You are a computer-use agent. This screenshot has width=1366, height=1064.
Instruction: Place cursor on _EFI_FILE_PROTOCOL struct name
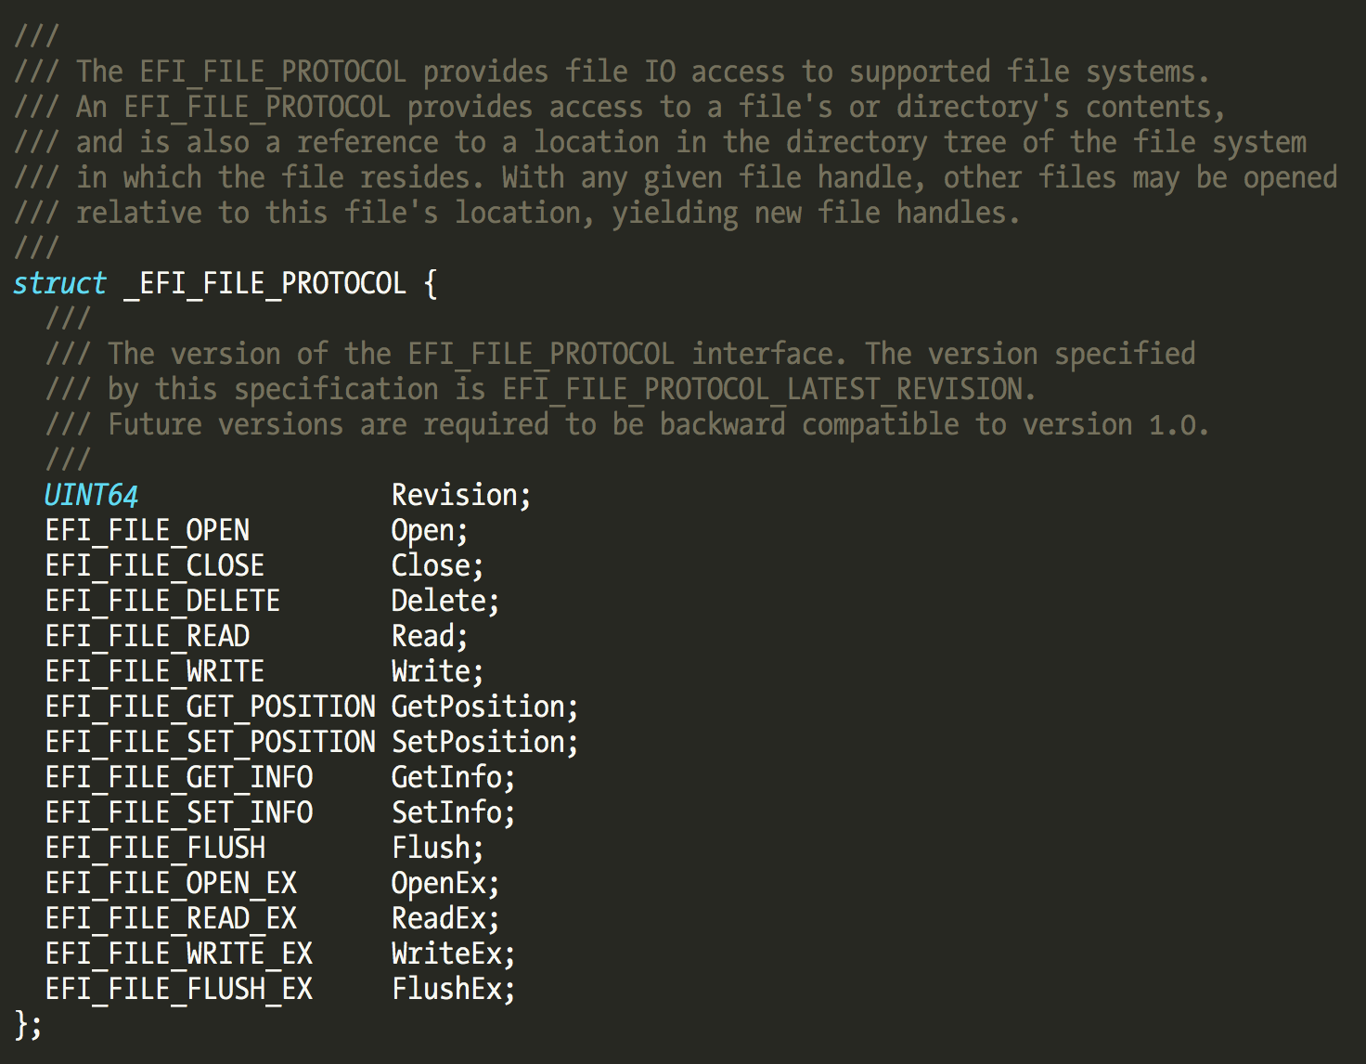click(264, 283)
